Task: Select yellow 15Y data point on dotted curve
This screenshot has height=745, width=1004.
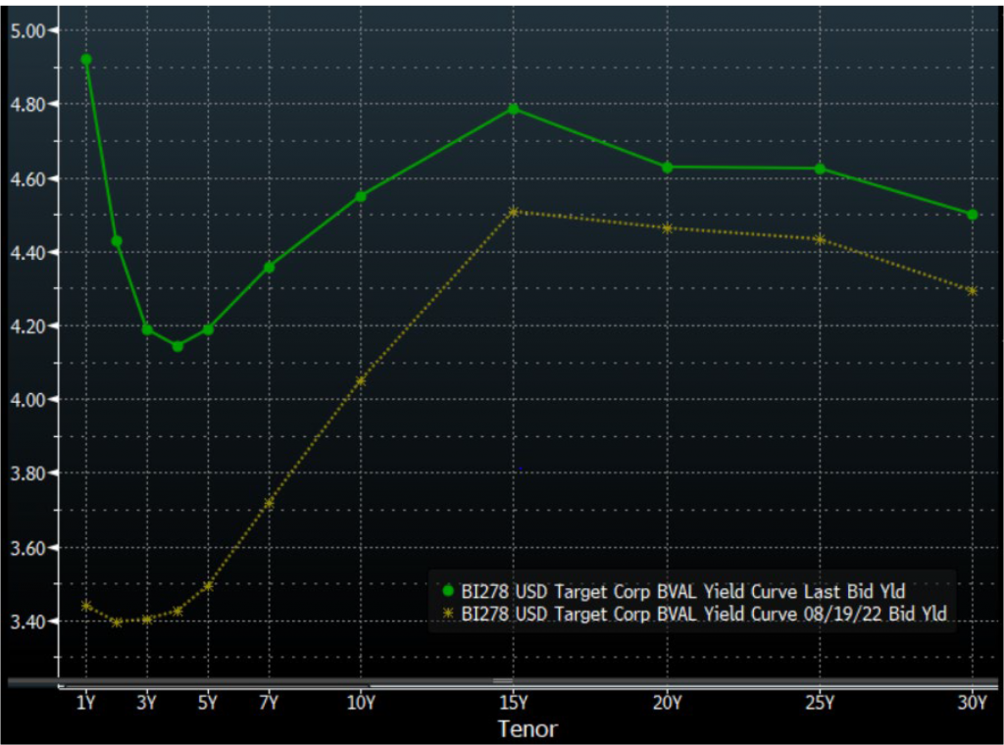Action: tap(513, 212)
